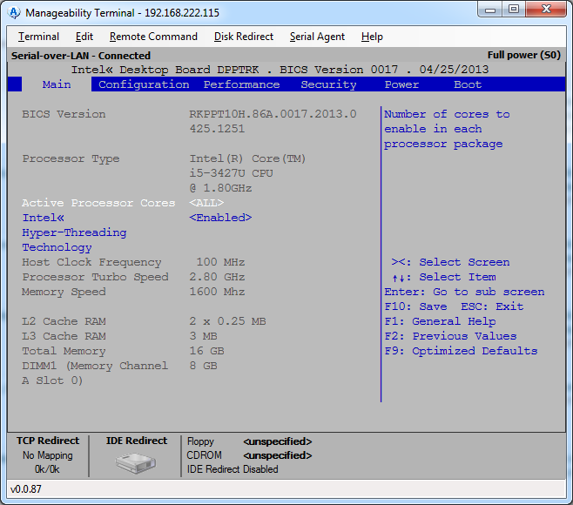Click the IDE Redirect disk drive icon
573x505 pixels.
(x=136, y=462)
